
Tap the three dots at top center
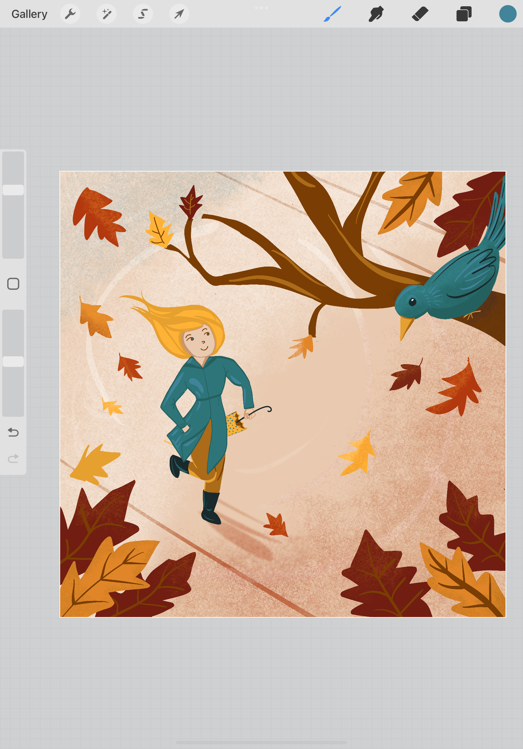pos(261,8)
